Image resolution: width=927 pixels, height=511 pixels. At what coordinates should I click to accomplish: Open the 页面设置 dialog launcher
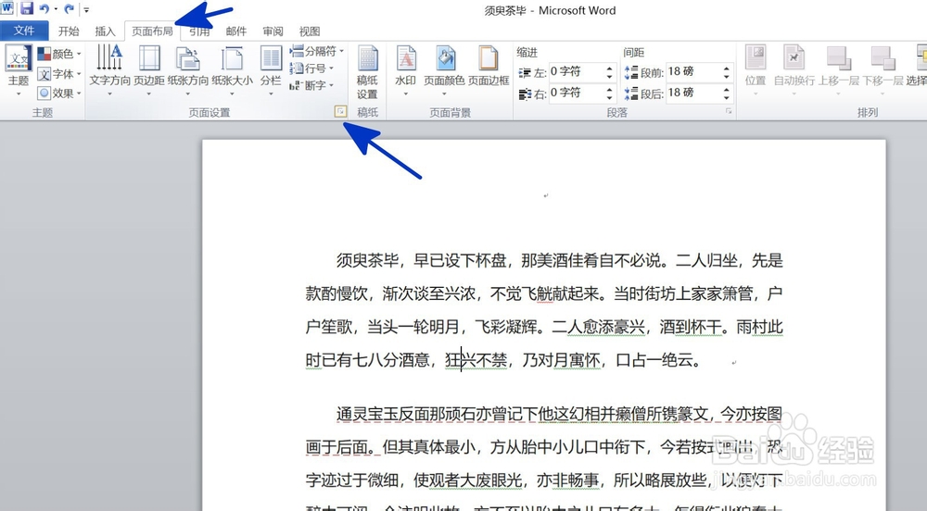coord(340,111)
